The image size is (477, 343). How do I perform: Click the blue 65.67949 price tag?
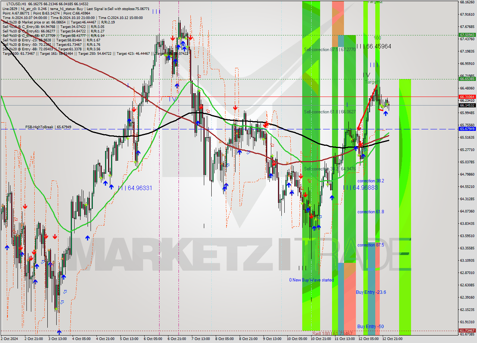(467, 129)
